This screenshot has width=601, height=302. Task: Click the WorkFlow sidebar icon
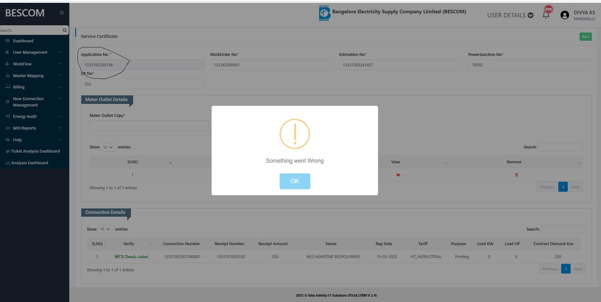[x=7, y=64]
